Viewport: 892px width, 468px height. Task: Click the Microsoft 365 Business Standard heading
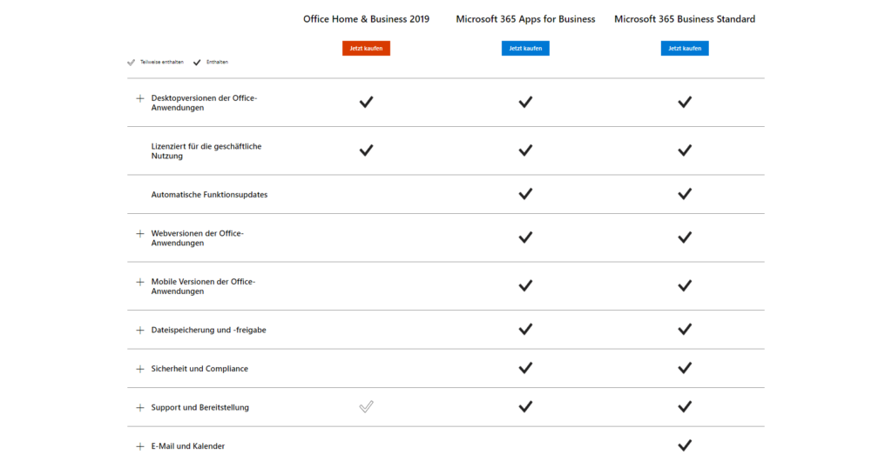click(685, 19)
